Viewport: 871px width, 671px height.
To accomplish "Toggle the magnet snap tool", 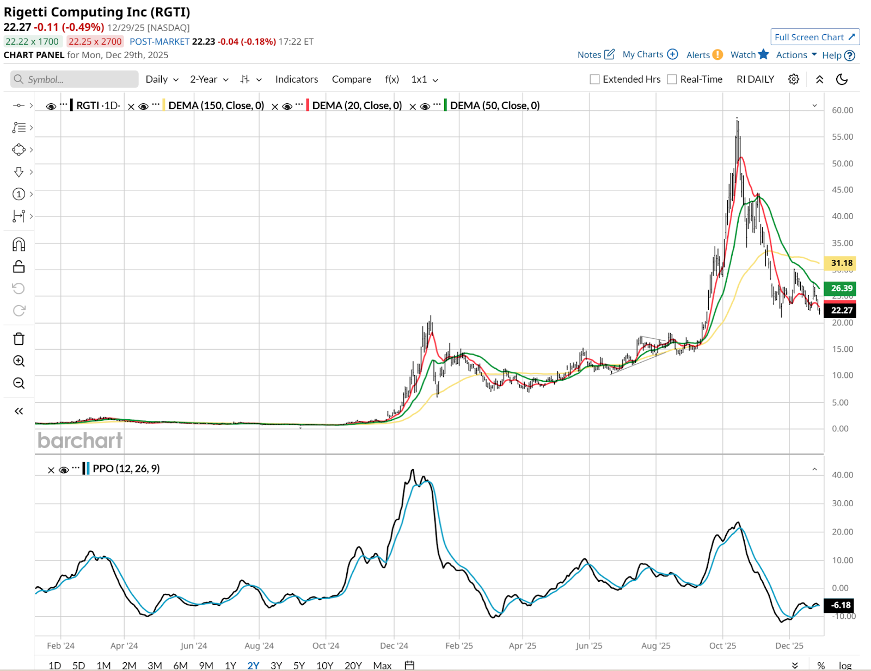I will (x=19, y=245).
